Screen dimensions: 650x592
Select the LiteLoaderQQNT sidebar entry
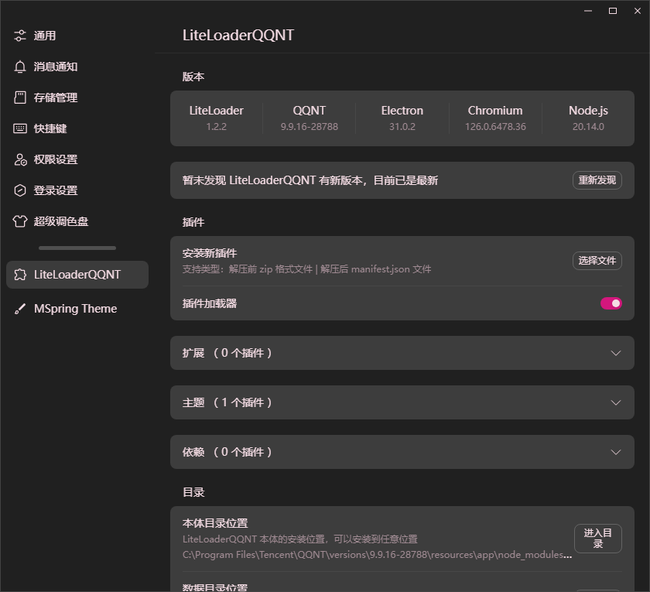tap(77, 275)
